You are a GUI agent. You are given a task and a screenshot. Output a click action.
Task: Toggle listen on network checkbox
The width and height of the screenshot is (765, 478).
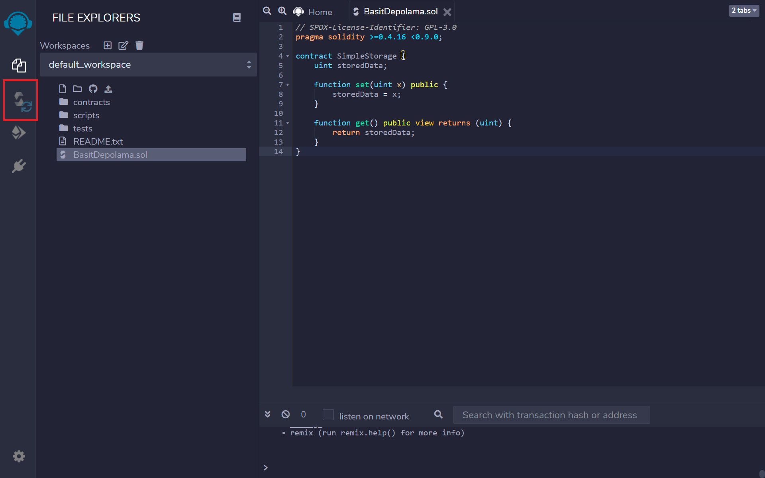pyautogui.click(x=328, y=415)
